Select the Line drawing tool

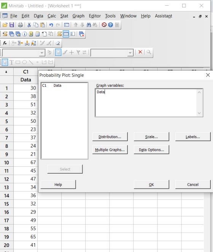point(31,62)
